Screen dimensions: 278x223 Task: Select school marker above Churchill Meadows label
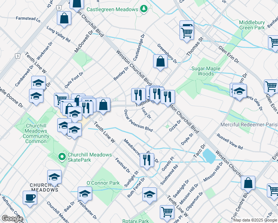54,178
